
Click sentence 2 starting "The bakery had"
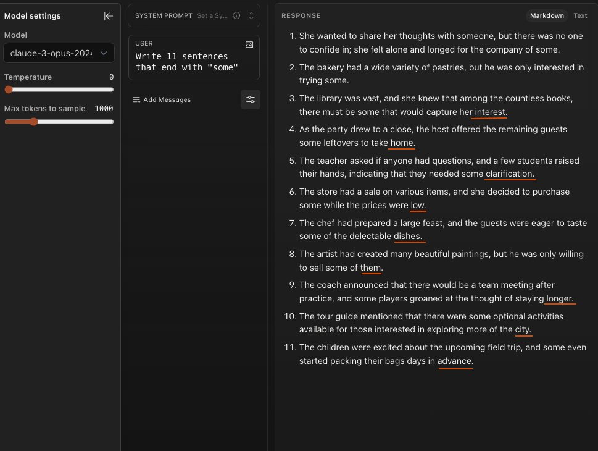click(x=441, y=74)
